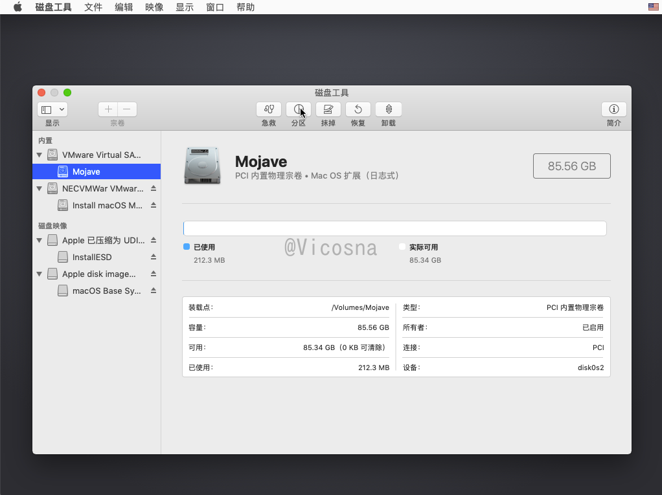Open the 显示 menu in menu bar
This screenshot has width=662, height=495.
tap(185, 7)
